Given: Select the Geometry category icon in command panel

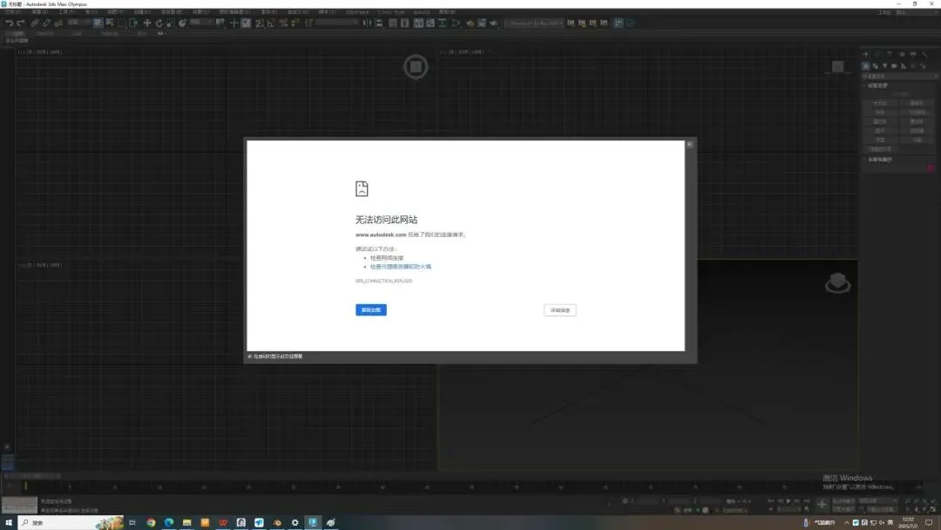Looking at the screenshot, I should point(865,66).
